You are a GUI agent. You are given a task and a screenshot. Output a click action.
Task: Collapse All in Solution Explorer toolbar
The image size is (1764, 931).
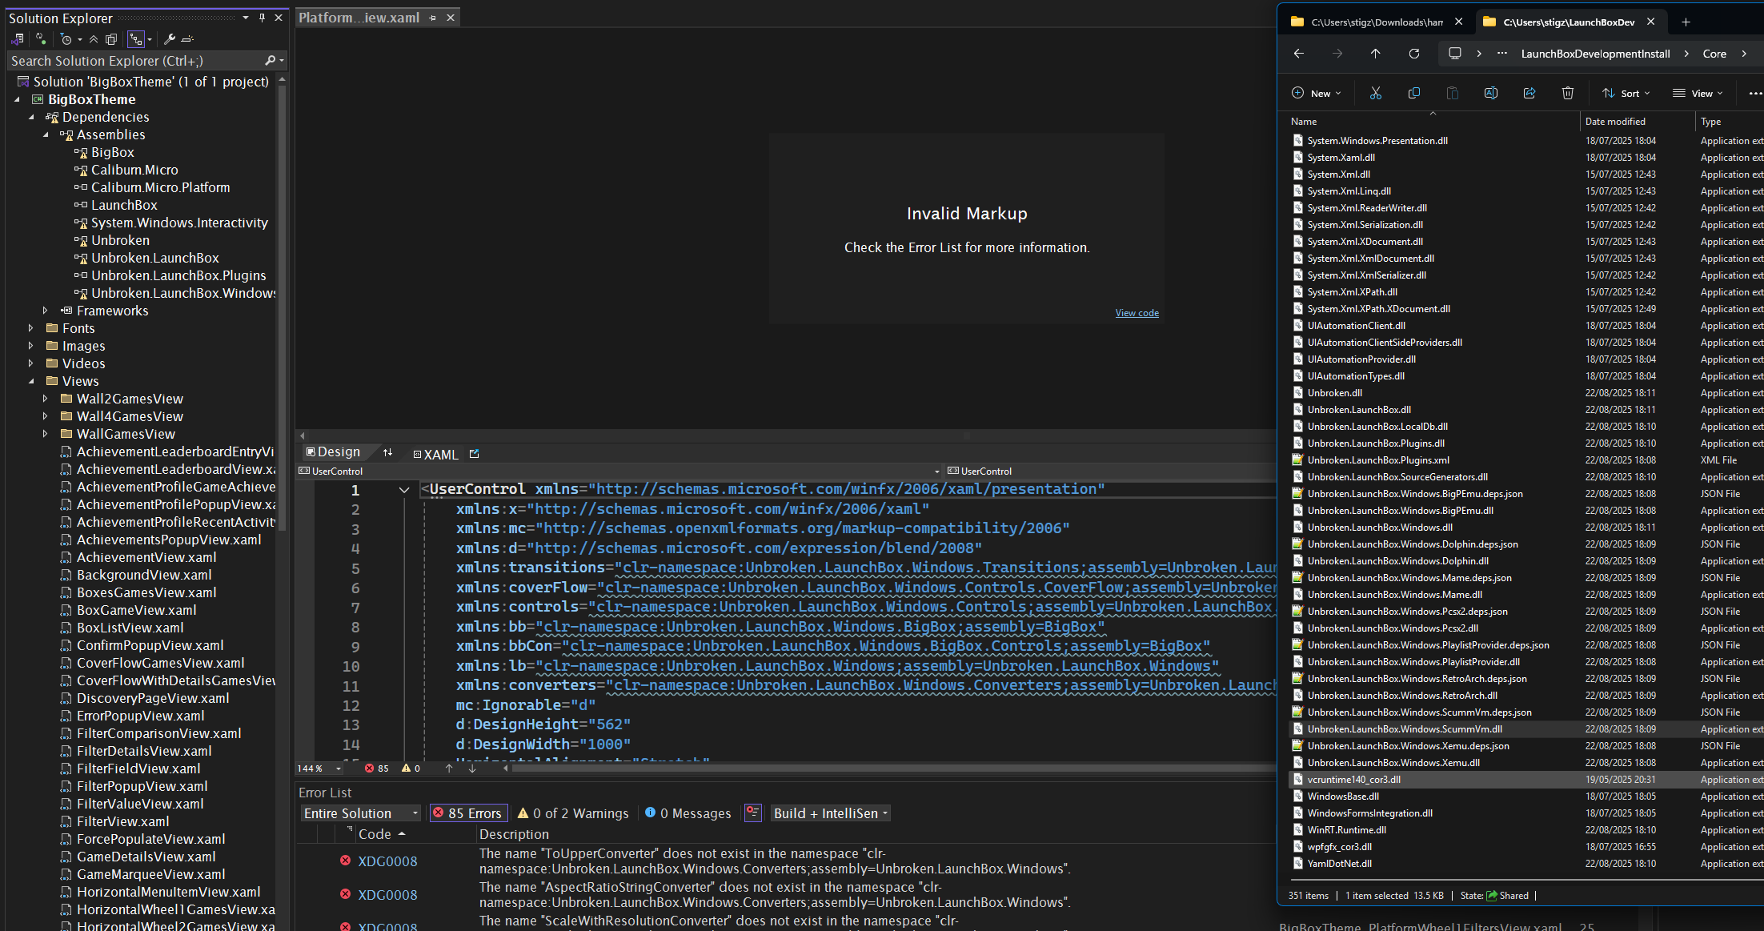tap(94, 38)
